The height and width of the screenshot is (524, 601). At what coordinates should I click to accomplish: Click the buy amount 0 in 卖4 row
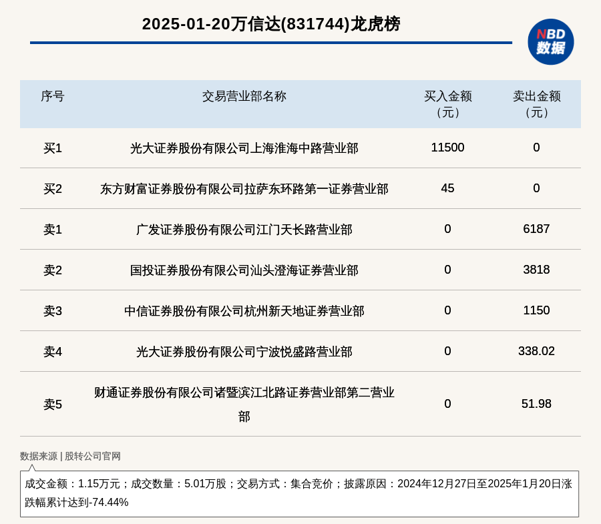447,351
